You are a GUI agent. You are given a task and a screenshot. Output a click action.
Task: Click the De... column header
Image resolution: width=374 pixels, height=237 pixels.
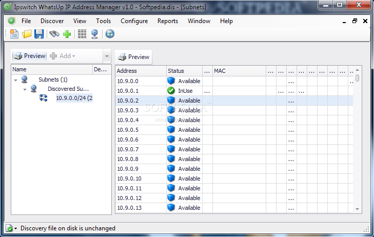point(102,69)
